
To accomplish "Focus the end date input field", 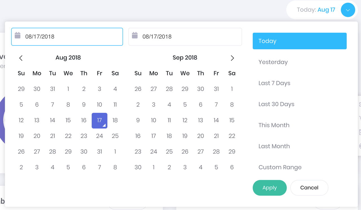I will [x=189, y=37].
